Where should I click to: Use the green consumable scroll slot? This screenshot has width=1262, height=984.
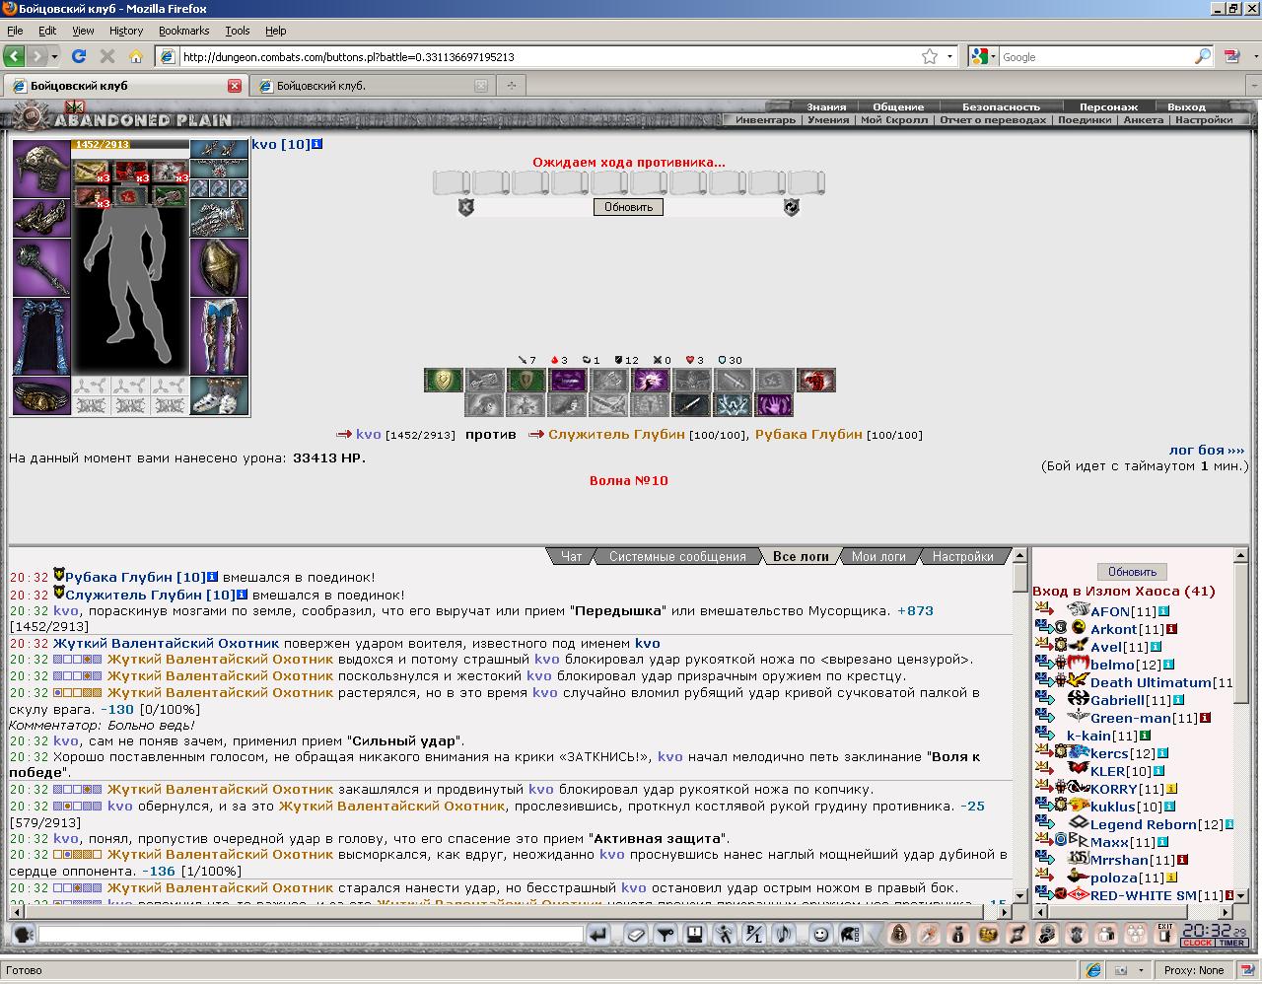pos(170,197)
